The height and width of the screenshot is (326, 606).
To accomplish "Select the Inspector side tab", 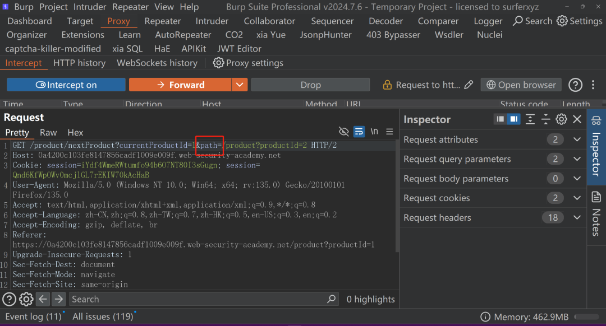I will tap(596, 147).
